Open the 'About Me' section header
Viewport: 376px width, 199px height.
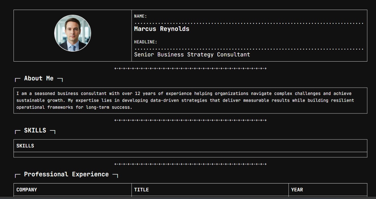click(x=38, y=78)
